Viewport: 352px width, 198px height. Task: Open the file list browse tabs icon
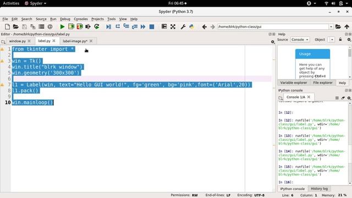[41, 27]
